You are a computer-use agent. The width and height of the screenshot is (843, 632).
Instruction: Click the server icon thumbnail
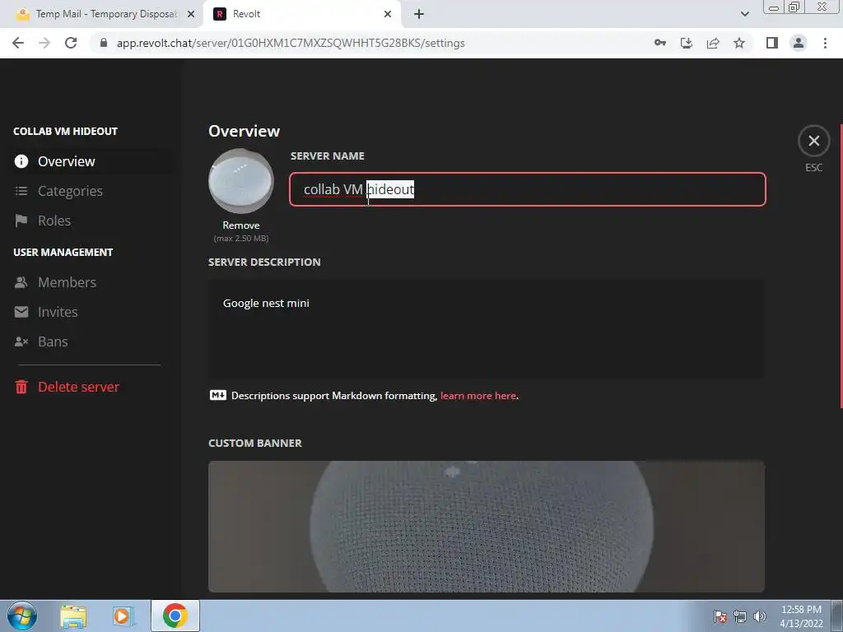241,181
